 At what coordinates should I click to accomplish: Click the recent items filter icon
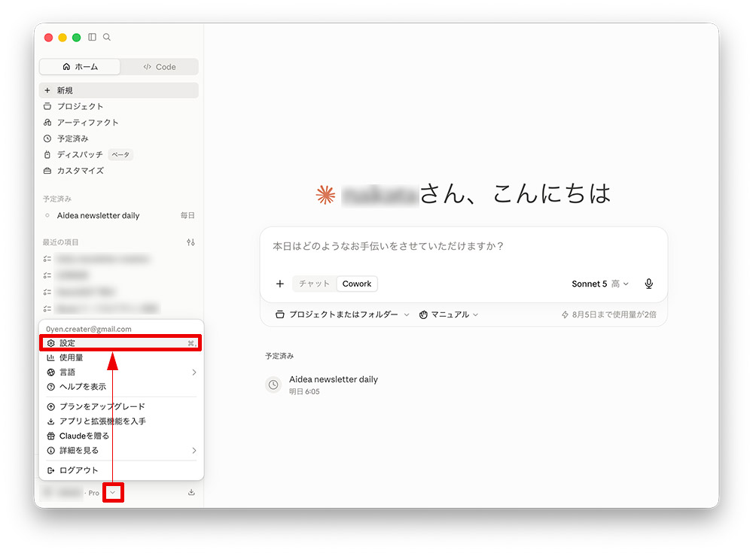pyautogui.click(x=191, y=242)
